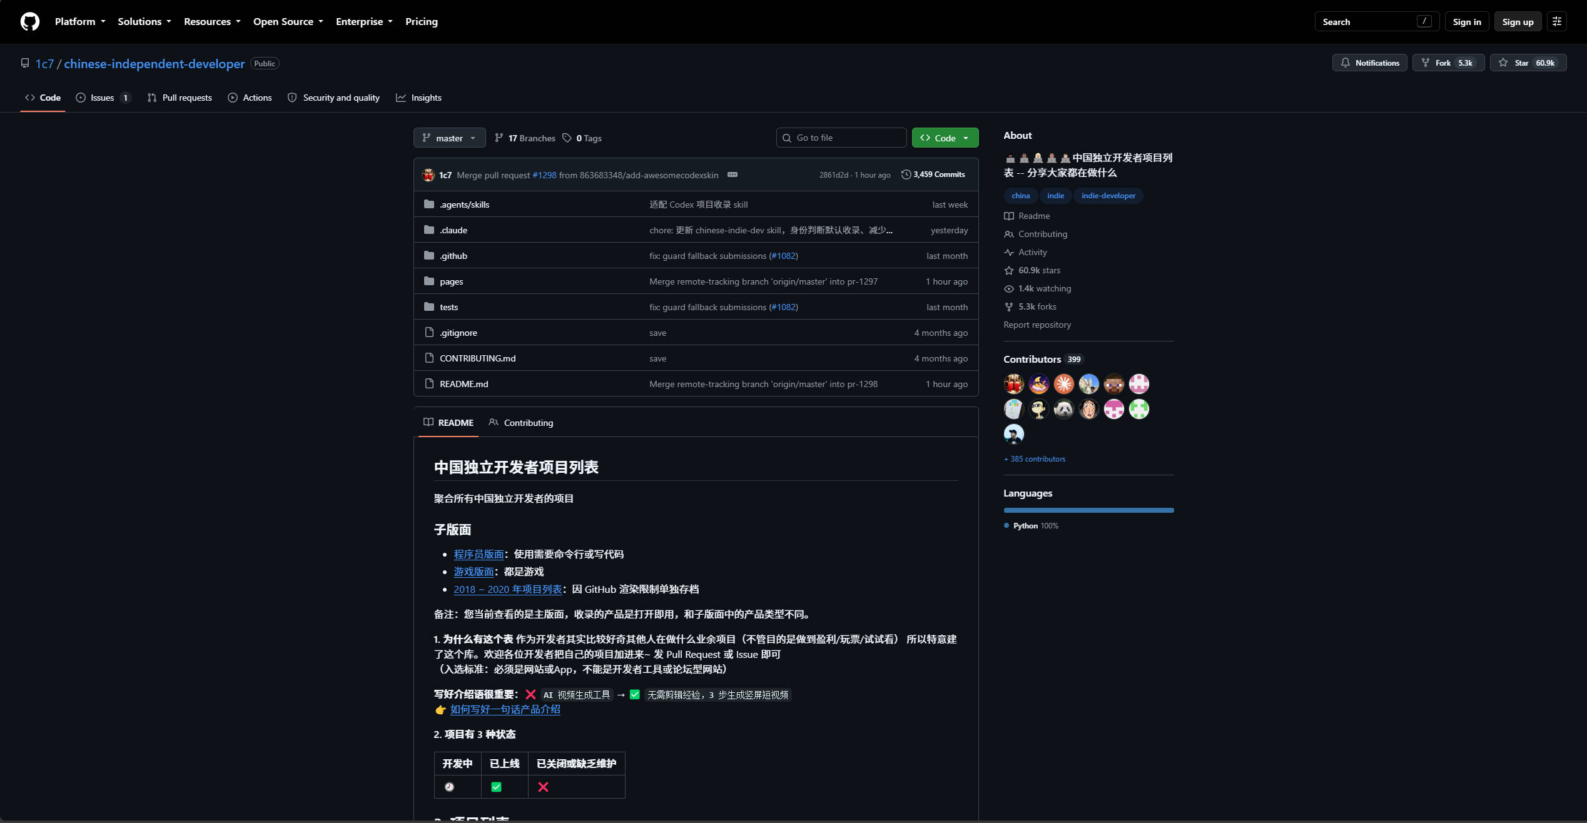This screenshot has width=1587, height=823.
Task: Open the Actions tab
Action: tap(250, 98)
